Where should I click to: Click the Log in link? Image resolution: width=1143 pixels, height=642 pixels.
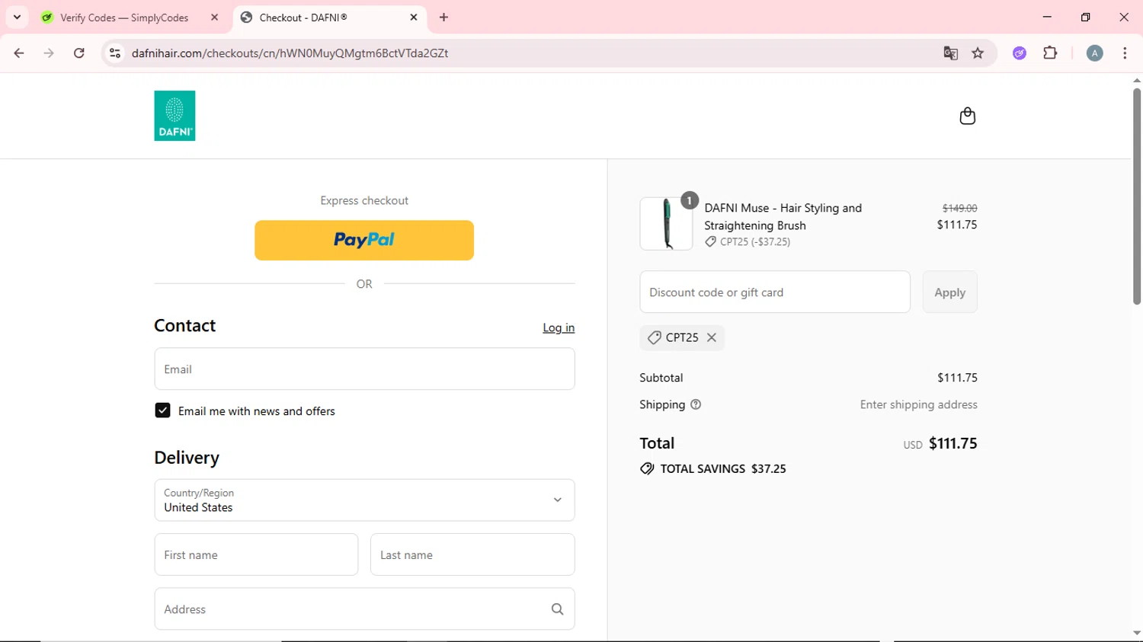tap(559, 327)
